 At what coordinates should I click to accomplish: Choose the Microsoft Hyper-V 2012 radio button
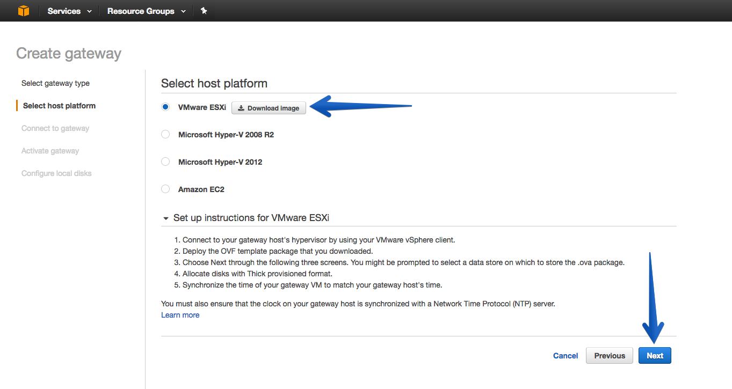click(x=165, y=162)
